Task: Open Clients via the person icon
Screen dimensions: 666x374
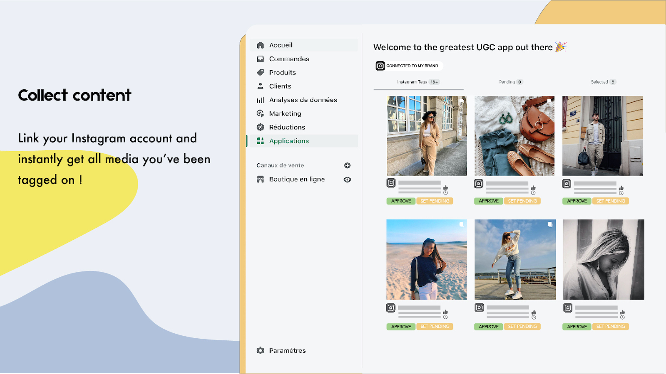Action: coord(261,86)
